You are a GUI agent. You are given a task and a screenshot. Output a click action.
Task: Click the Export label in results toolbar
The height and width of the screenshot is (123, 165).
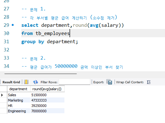tap(99, 82)
